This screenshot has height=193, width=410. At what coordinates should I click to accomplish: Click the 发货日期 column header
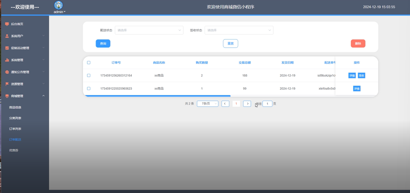[288, 62]
